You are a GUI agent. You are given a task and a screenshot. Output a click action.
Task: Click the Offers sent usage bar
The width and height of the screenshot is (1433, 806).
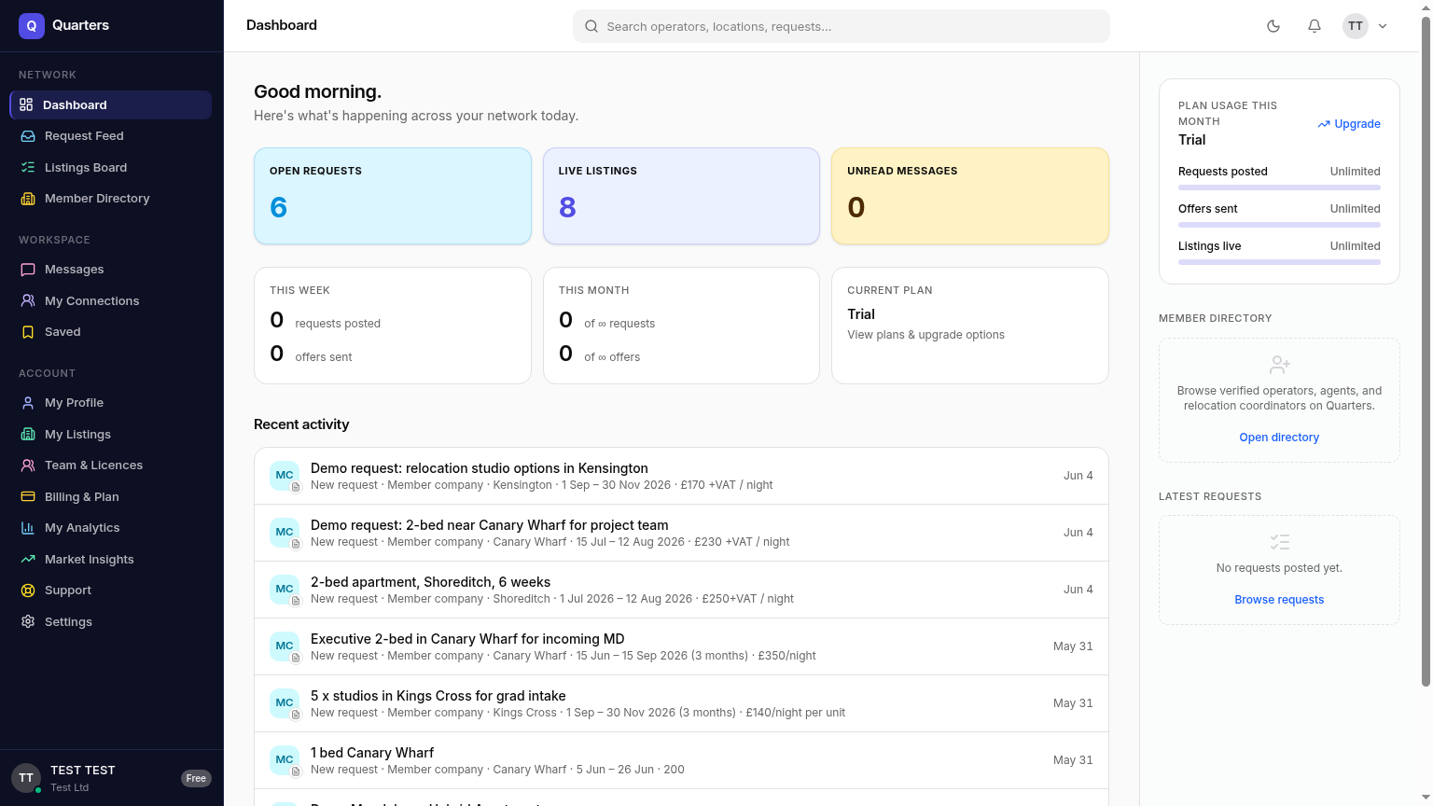click(x=1279, y=225)
